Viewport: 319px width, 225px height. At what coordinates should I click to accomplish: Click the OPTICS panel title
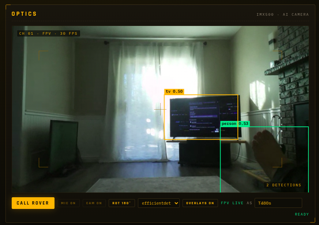(x=24, y=14)
